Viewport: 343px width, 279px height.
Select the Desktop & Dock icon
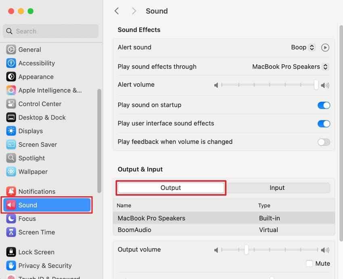(x=11, y=117)
